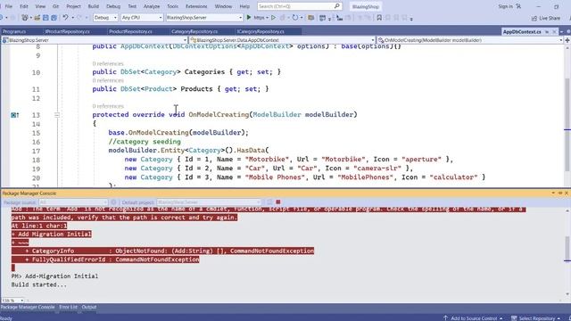Pin the AppDbContext.cs tab
The width and height of the screenshot is (571, 321).
(x=547, y=32)
